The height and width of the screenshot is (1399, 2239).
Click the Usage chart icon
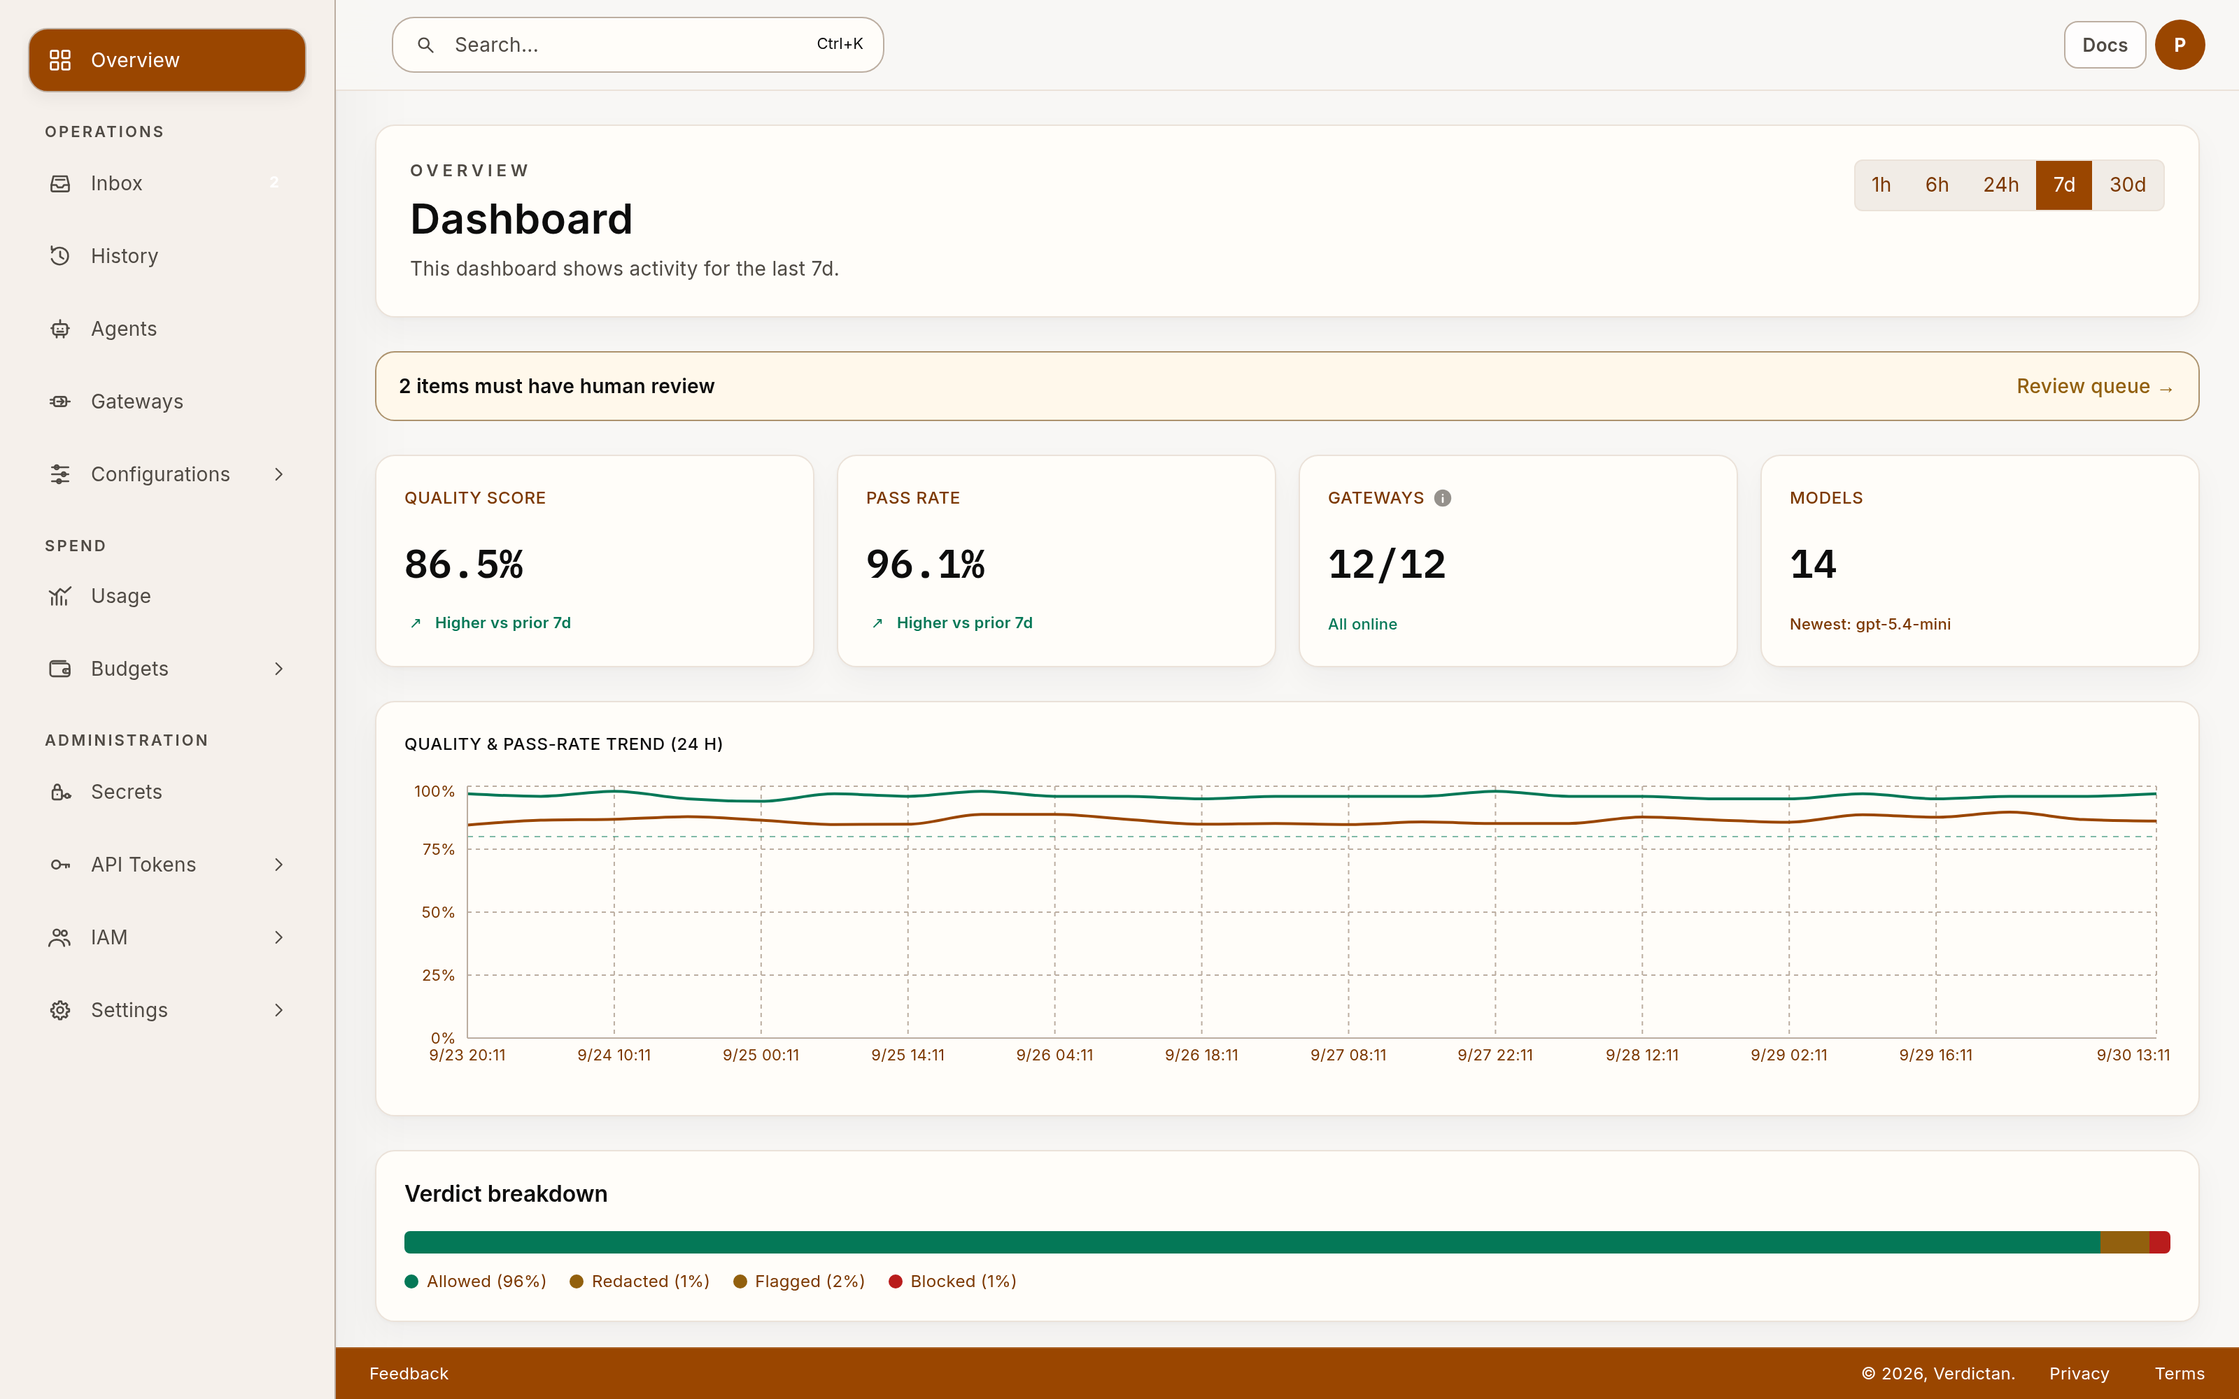[x=60, y=596]
